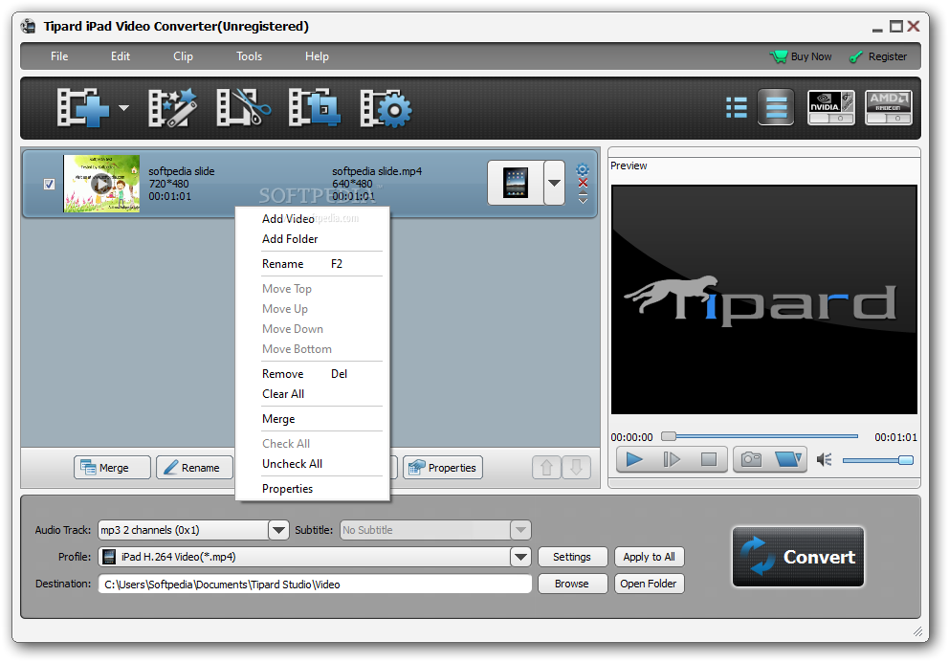Viewport: 949px width, 662px height.
Task: Choose Merge in the context menu
Action: pos(312,419)
